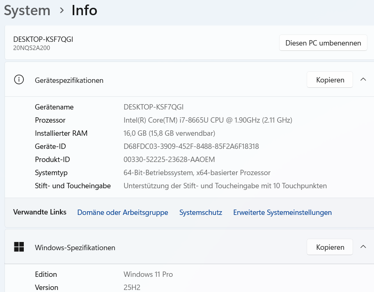Collapse the Gerätespezifikationen section chevron
The width and height of the screenshot is (374, 292).
coord(363,80)
